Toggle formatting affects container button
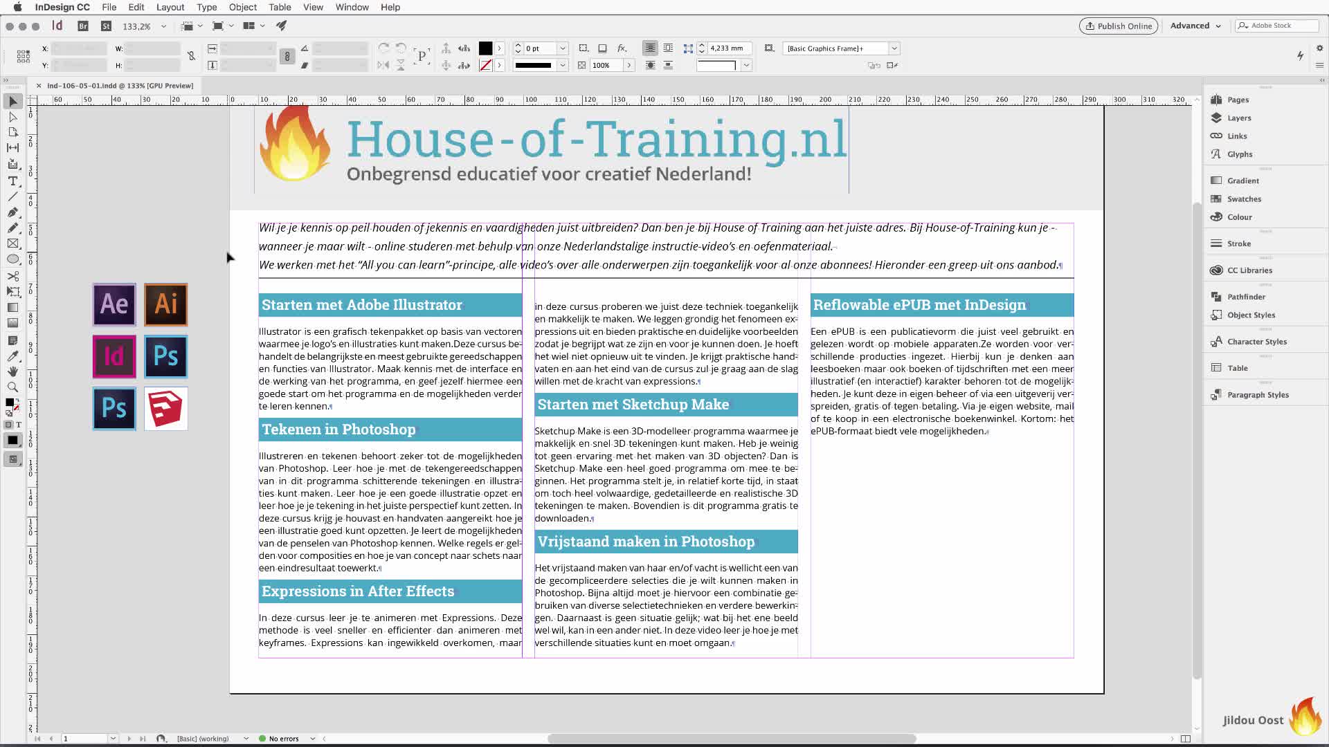 point(8,425)
